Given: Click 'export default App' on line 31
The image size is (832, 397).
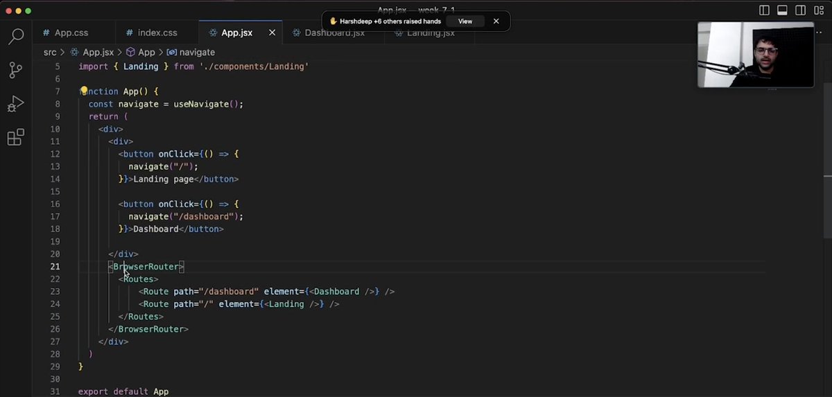Looking at the screenshot, I should coord(123,391).
